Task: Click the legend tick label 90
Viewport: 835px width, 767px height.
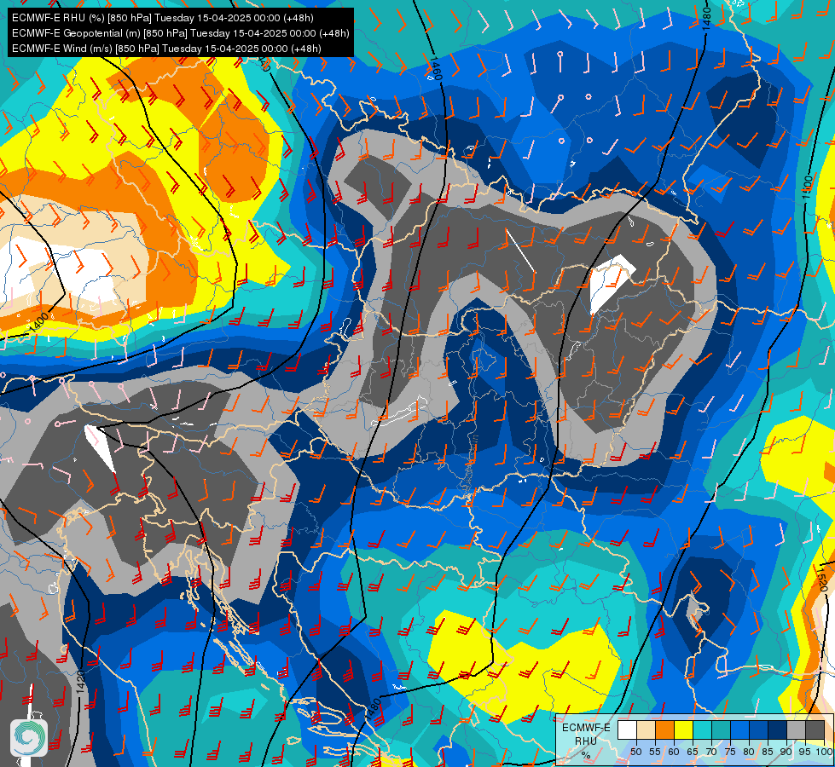Action: click(x=786, y=752)
